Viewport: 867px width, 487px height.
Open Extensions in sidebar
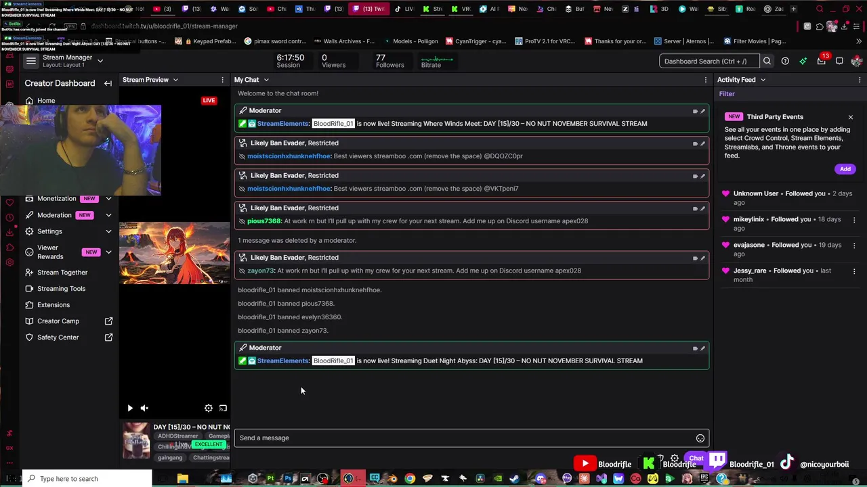54,305
